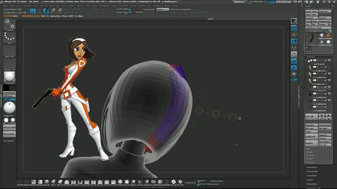
Task: Open the Transpose brush thumbnail picker
Action: pos(9,24)
